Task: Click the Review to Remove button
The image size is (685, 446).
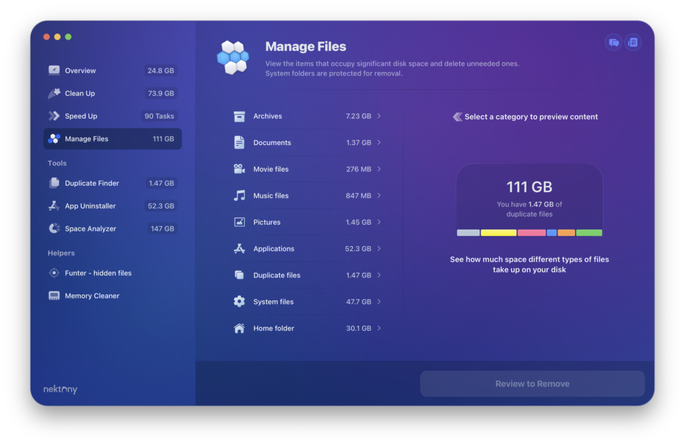Action: click(532, 384)
